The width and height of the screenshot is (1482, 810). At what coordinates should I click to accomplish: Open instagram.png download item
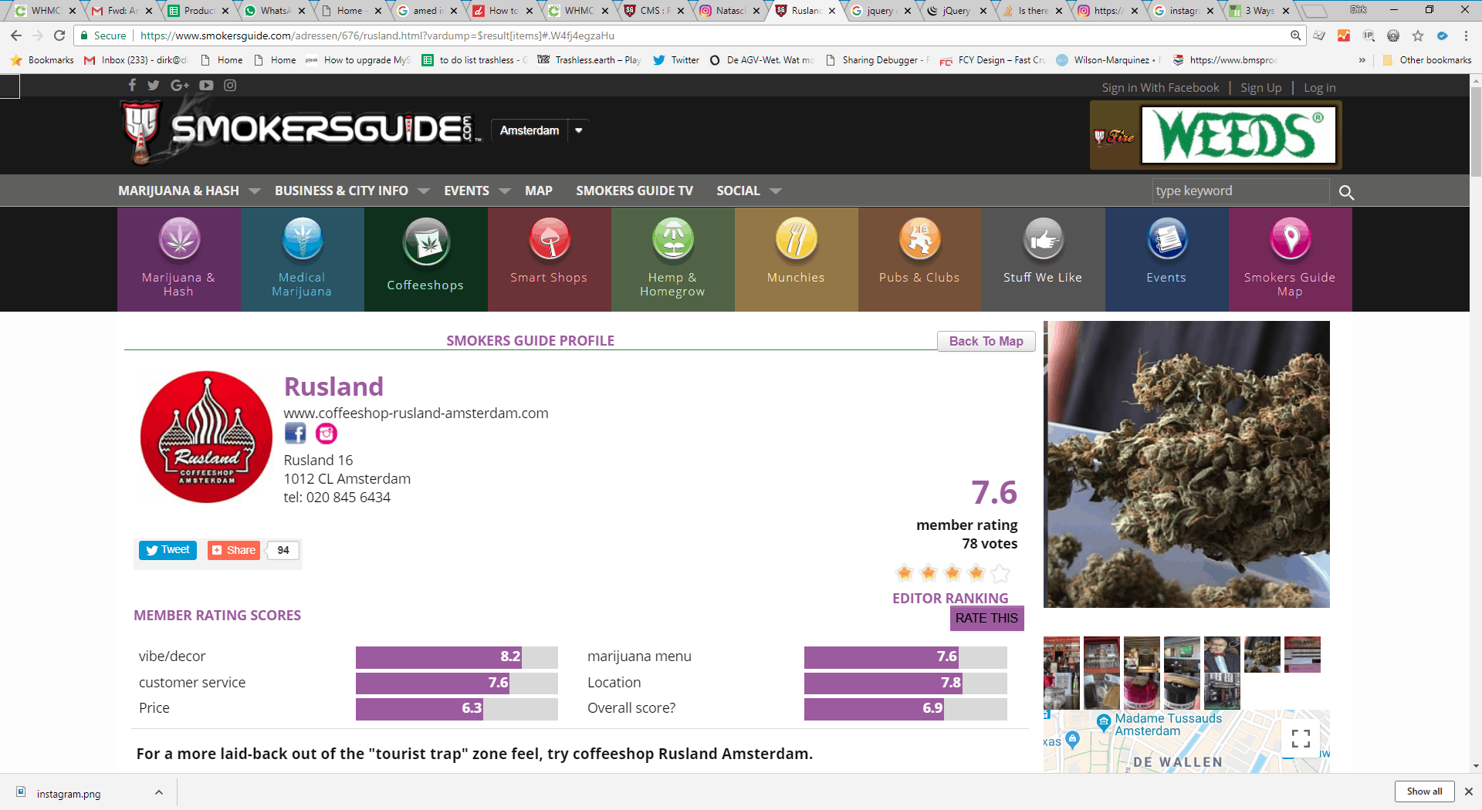pos(68,793)
